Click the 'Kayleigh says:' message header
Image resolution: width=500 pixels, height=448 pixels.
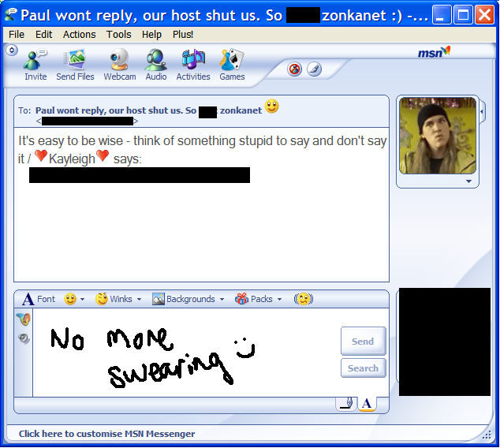click(x=202, y=150)
